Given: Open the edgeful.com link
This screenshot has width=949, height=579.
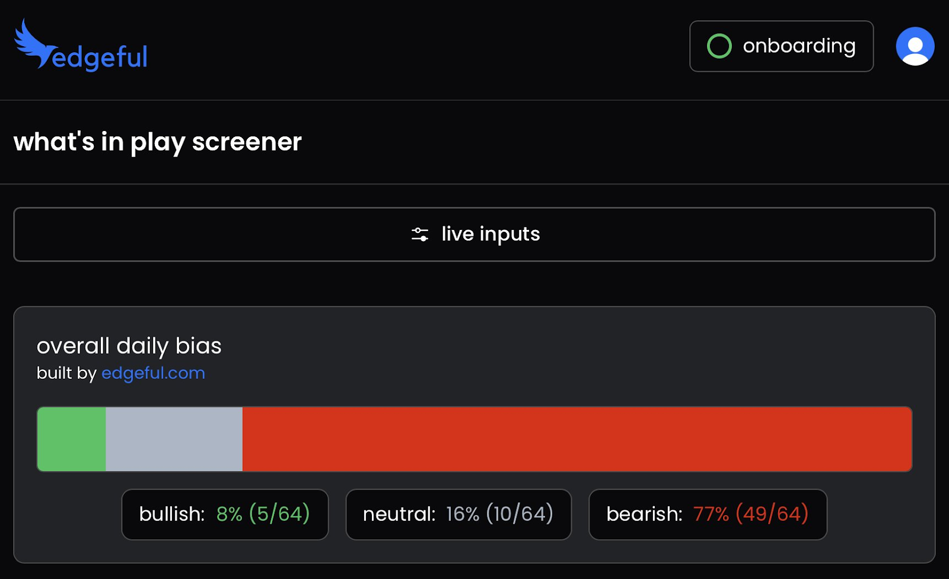Looking at the screenshot, I should [153, 373].
